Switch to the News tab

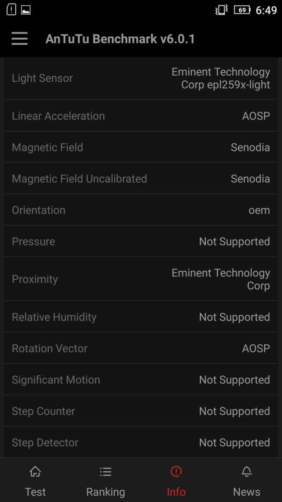tap(247, 480)
